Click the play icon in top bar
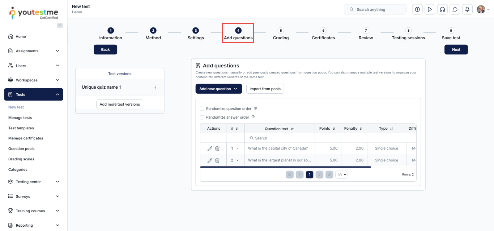Viewport: 494px width, 231px height. [x=430, y=9]
